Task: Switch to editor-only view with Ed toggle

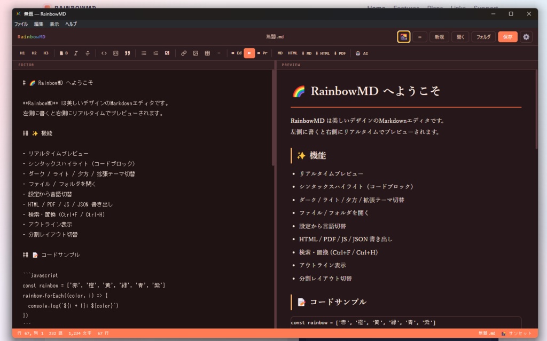Action: (237, 53)
